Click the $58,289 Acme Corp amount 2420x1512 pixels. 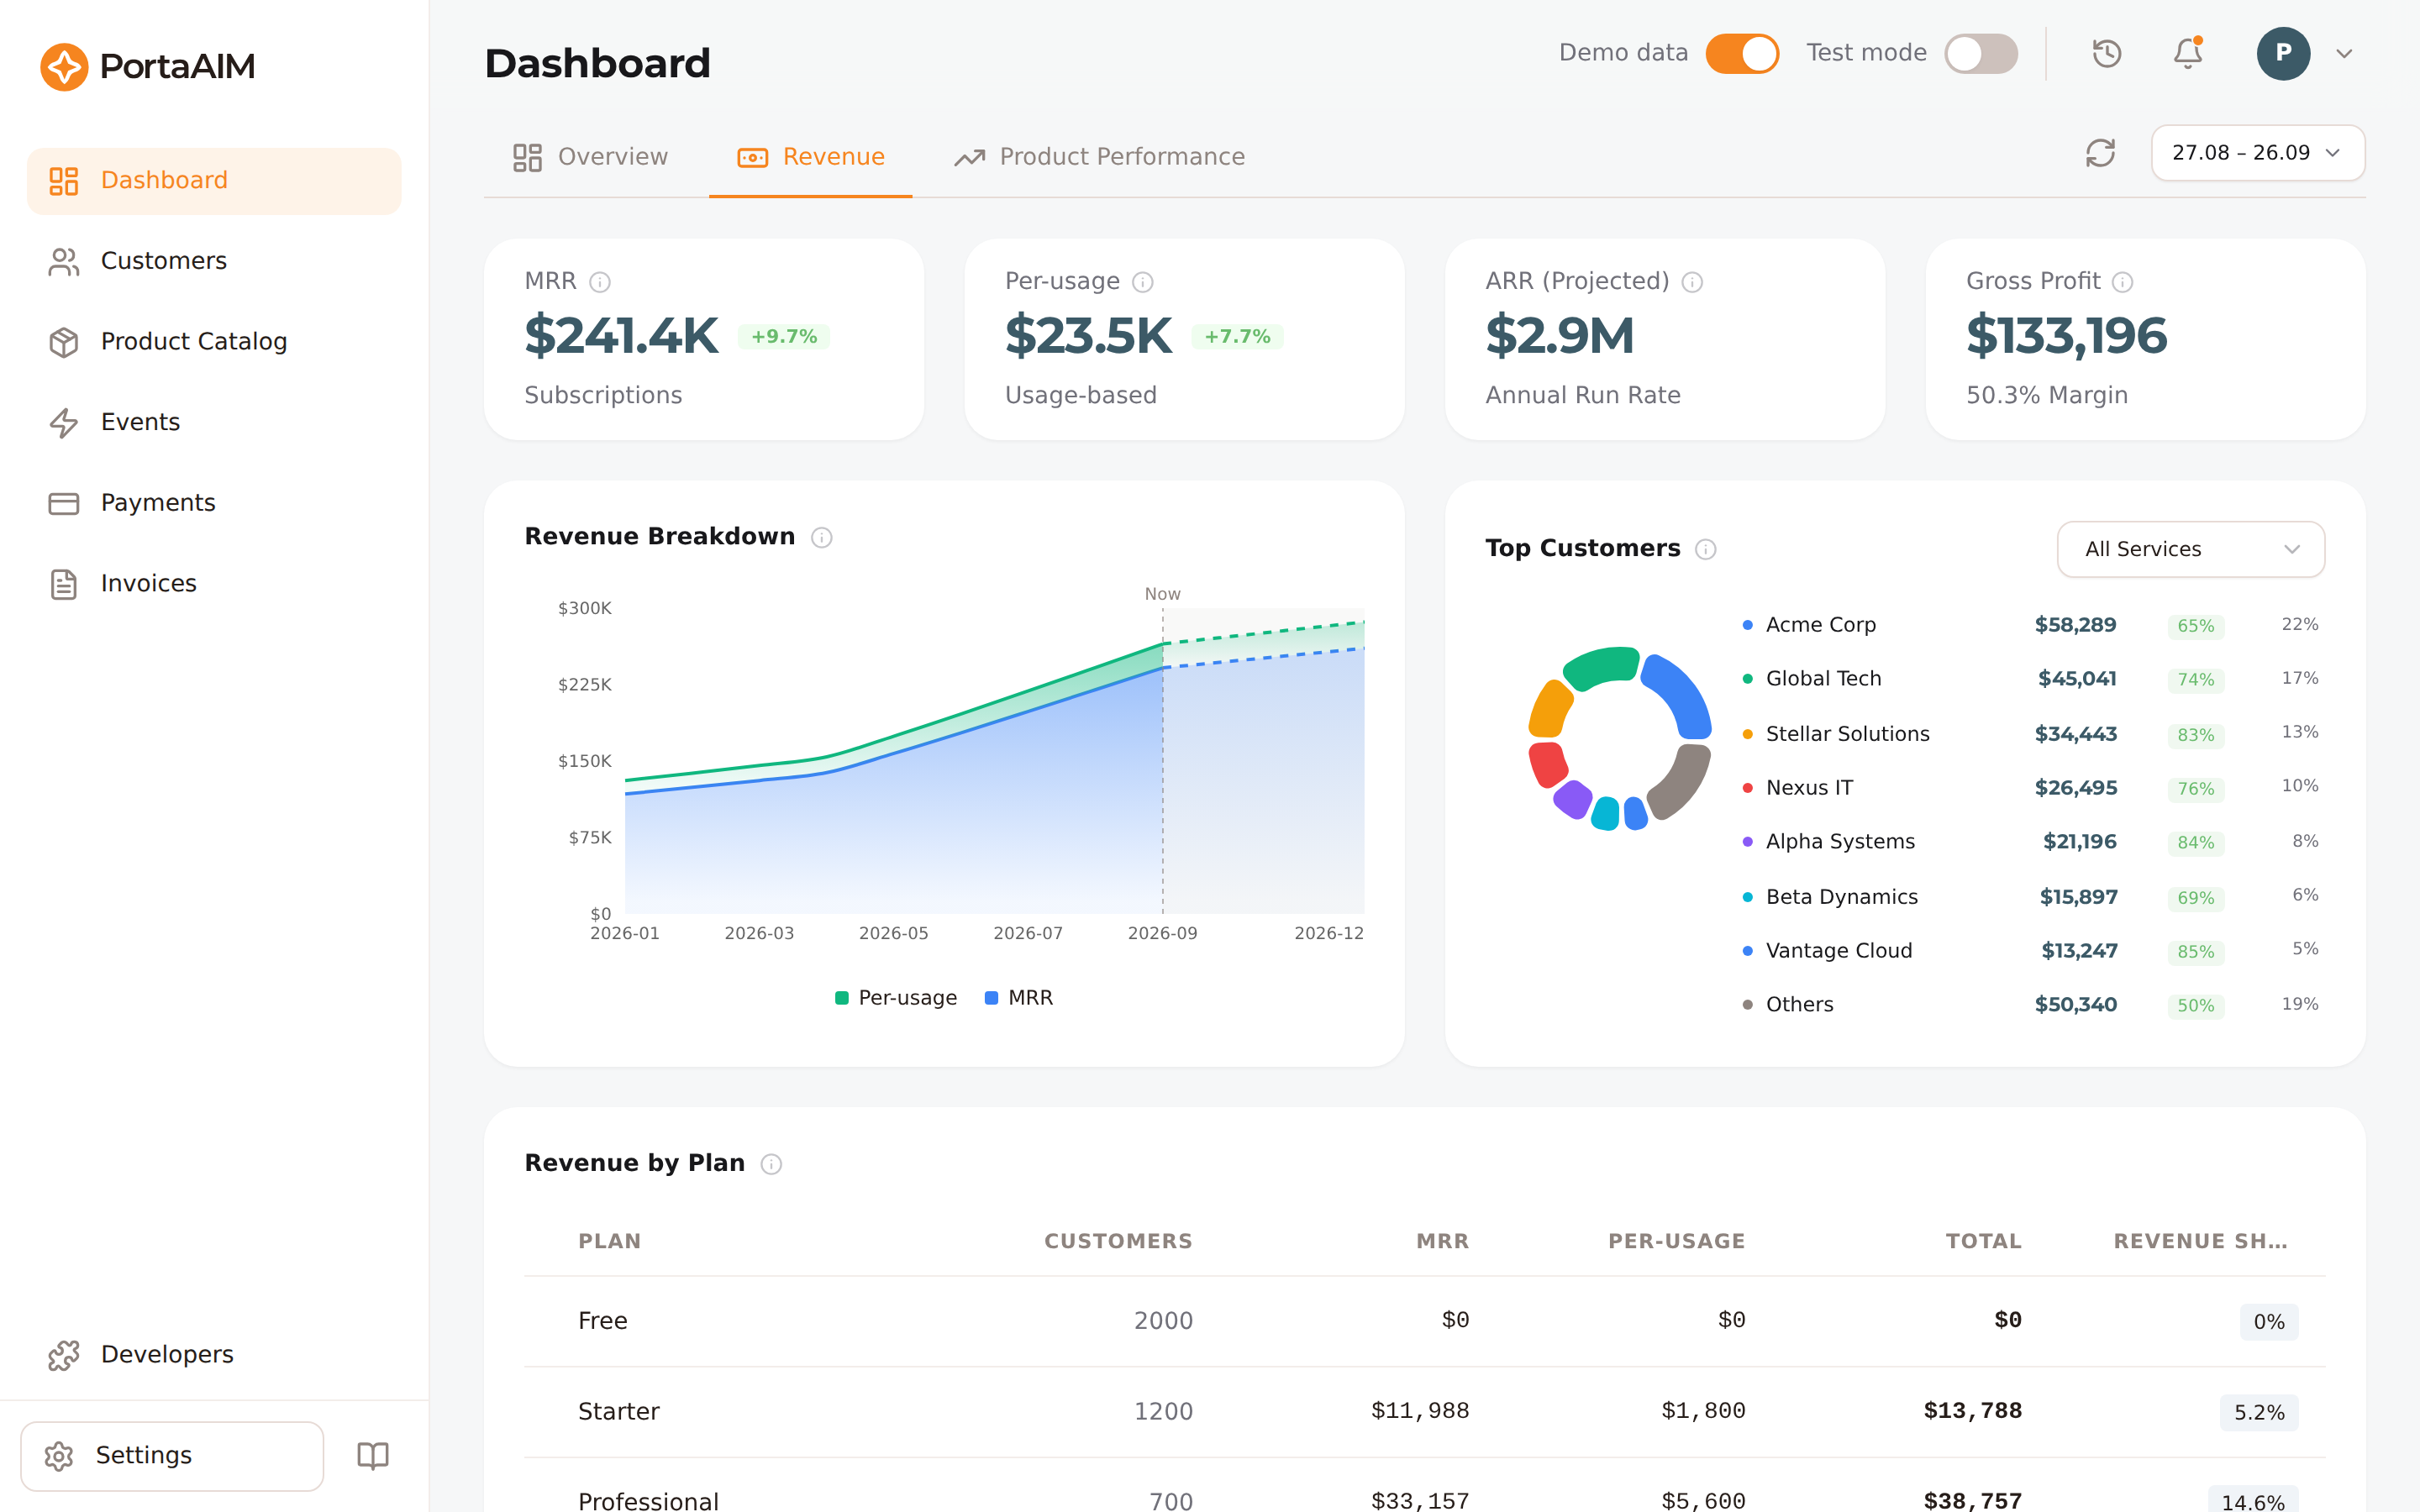[x=2075, y=625]
